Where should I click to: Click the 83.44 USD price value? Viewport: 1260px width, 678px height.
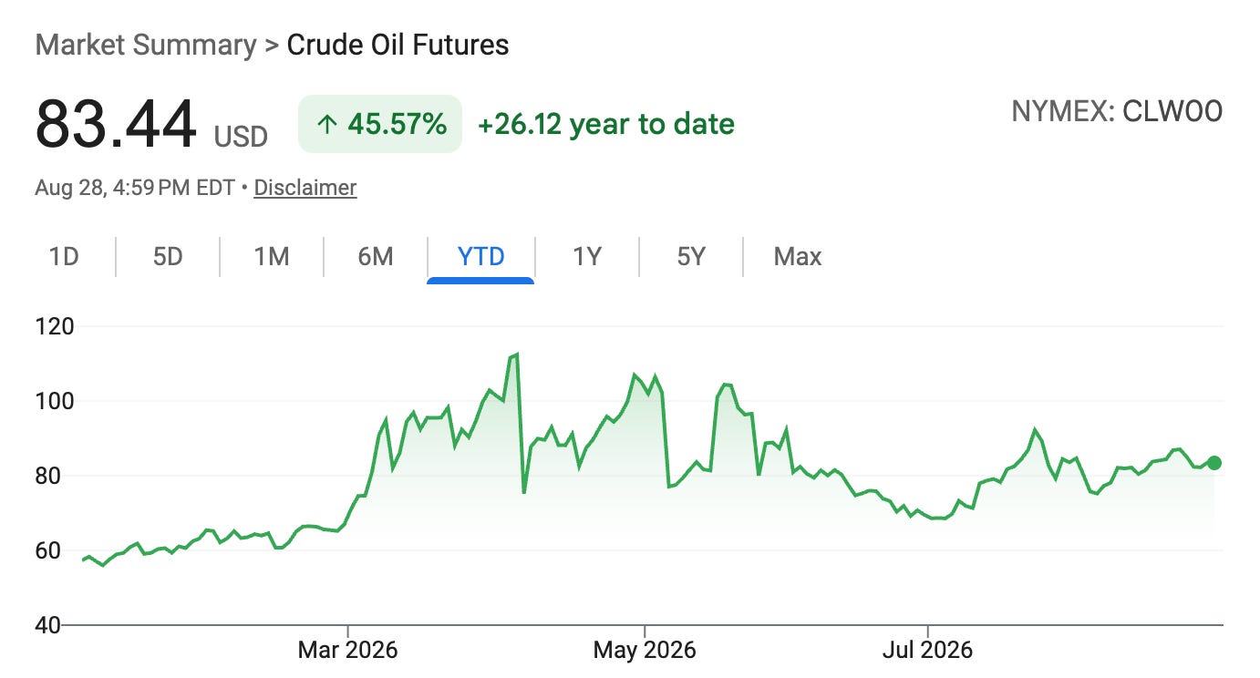pos(151,126)
